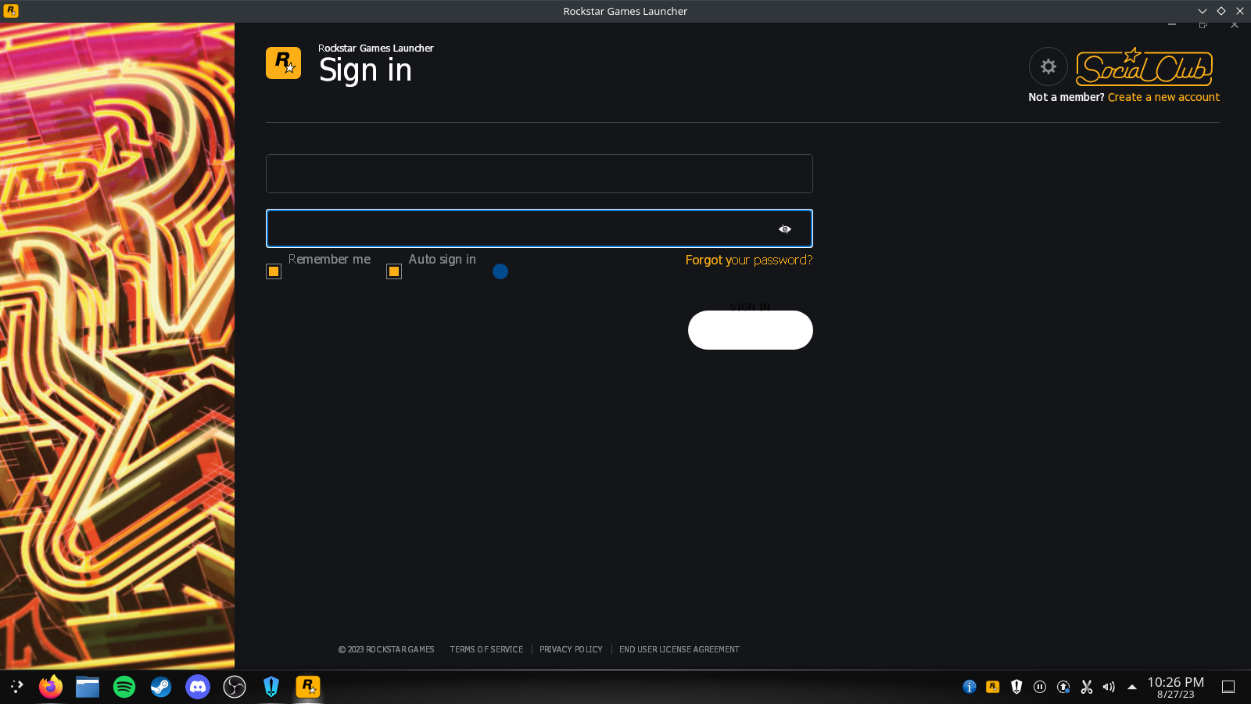The image size is (1251, 704).
Task: Open OBS Studio from the taskbar
Action: point(235,687)
